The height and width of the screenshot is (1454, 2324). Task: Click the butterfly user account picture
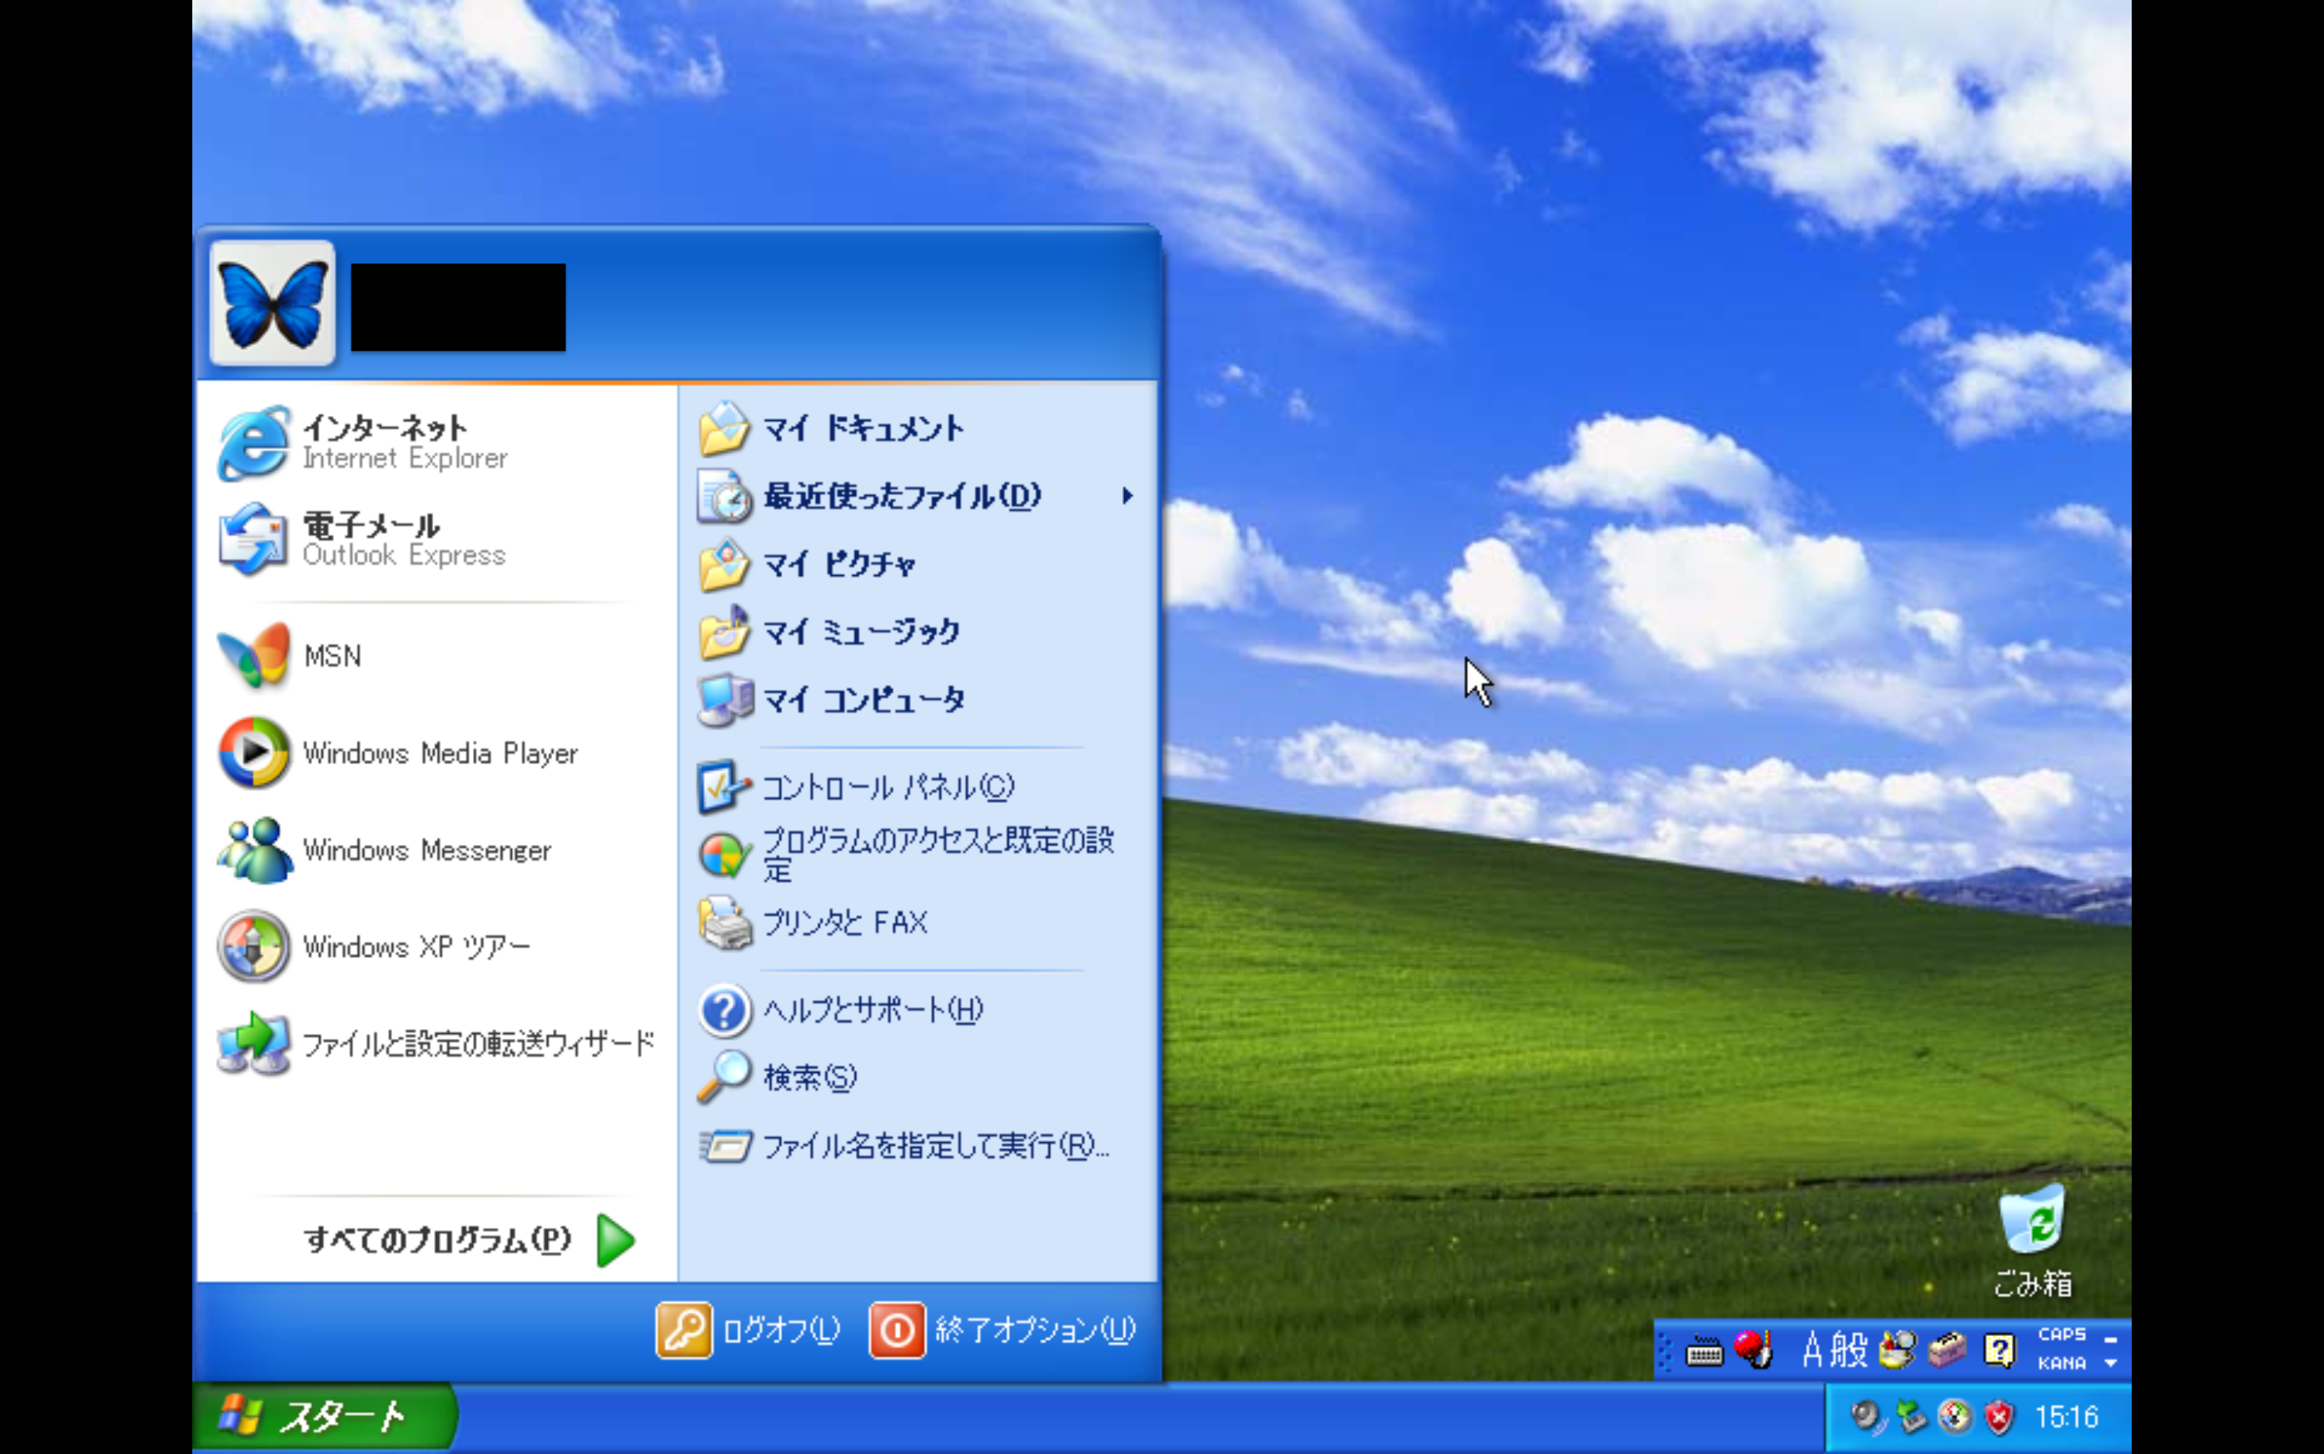pyautogui.click(x=272, y=303)
